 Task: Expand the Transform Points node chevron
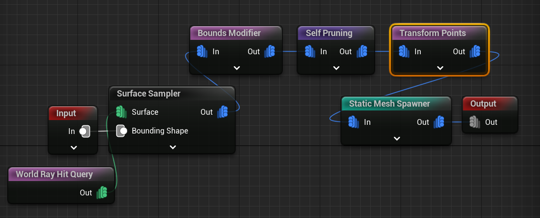(440, 68)
